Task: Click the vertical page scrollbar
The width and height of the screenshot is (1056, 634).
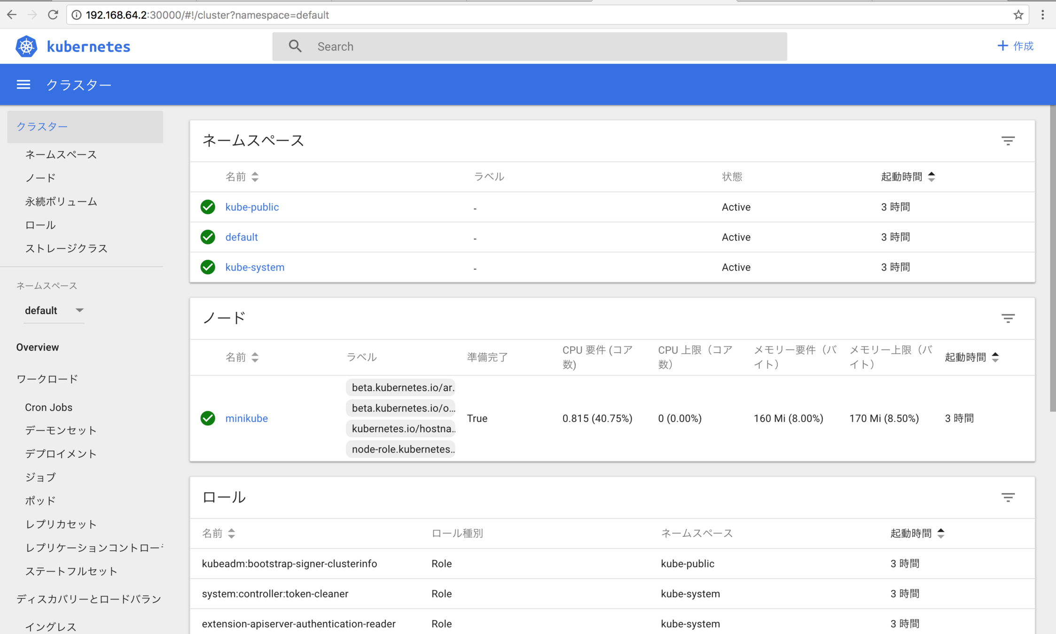Action: 1052,258
